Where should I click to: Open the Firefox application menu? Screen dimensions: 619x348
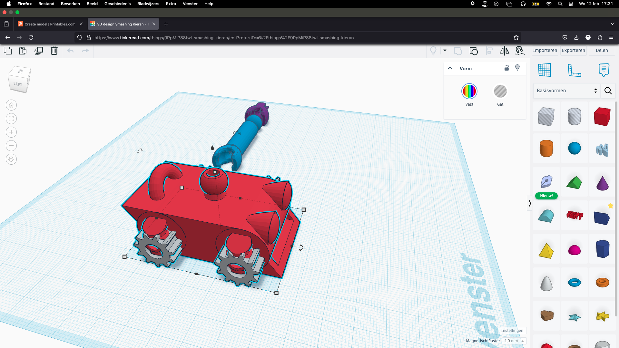[x=611, y=37]
